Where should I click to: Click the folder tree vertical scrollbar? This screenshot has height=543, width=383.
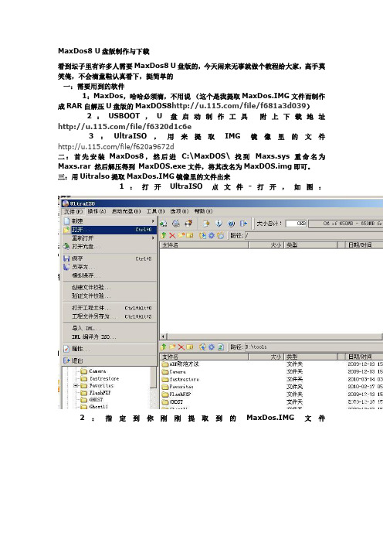tap(154, 388)
